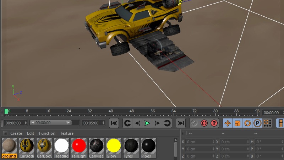
Task: Go to the end of animation
Action: click(181, 123)
